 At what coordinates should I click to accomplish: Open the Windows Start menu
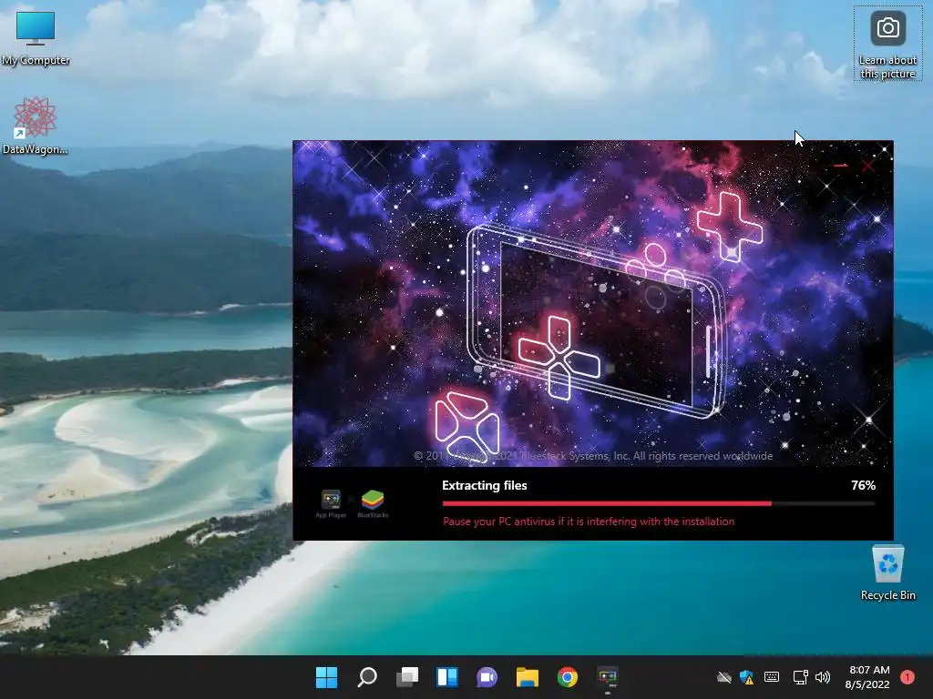pyautogui.click(x=326, y=677)
